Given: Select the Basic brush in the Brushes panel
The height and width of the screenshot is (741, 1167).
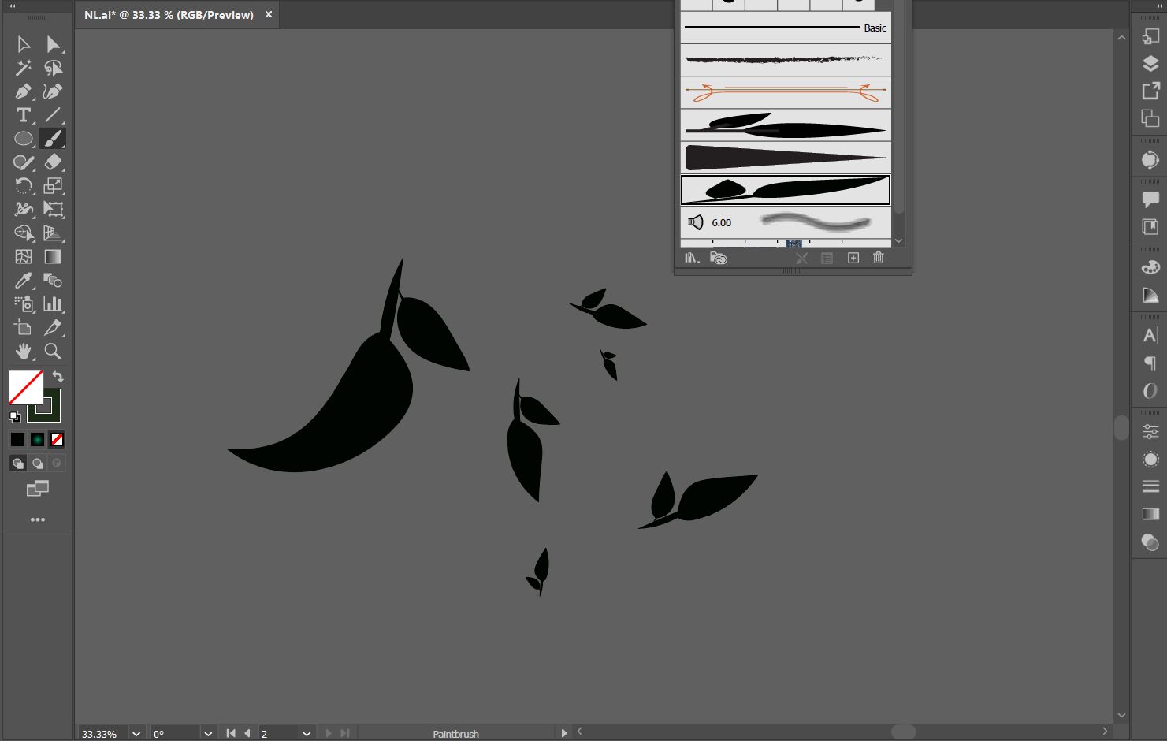Looking at the screenshot, I should pyautogui.click(x=785, y=28).
